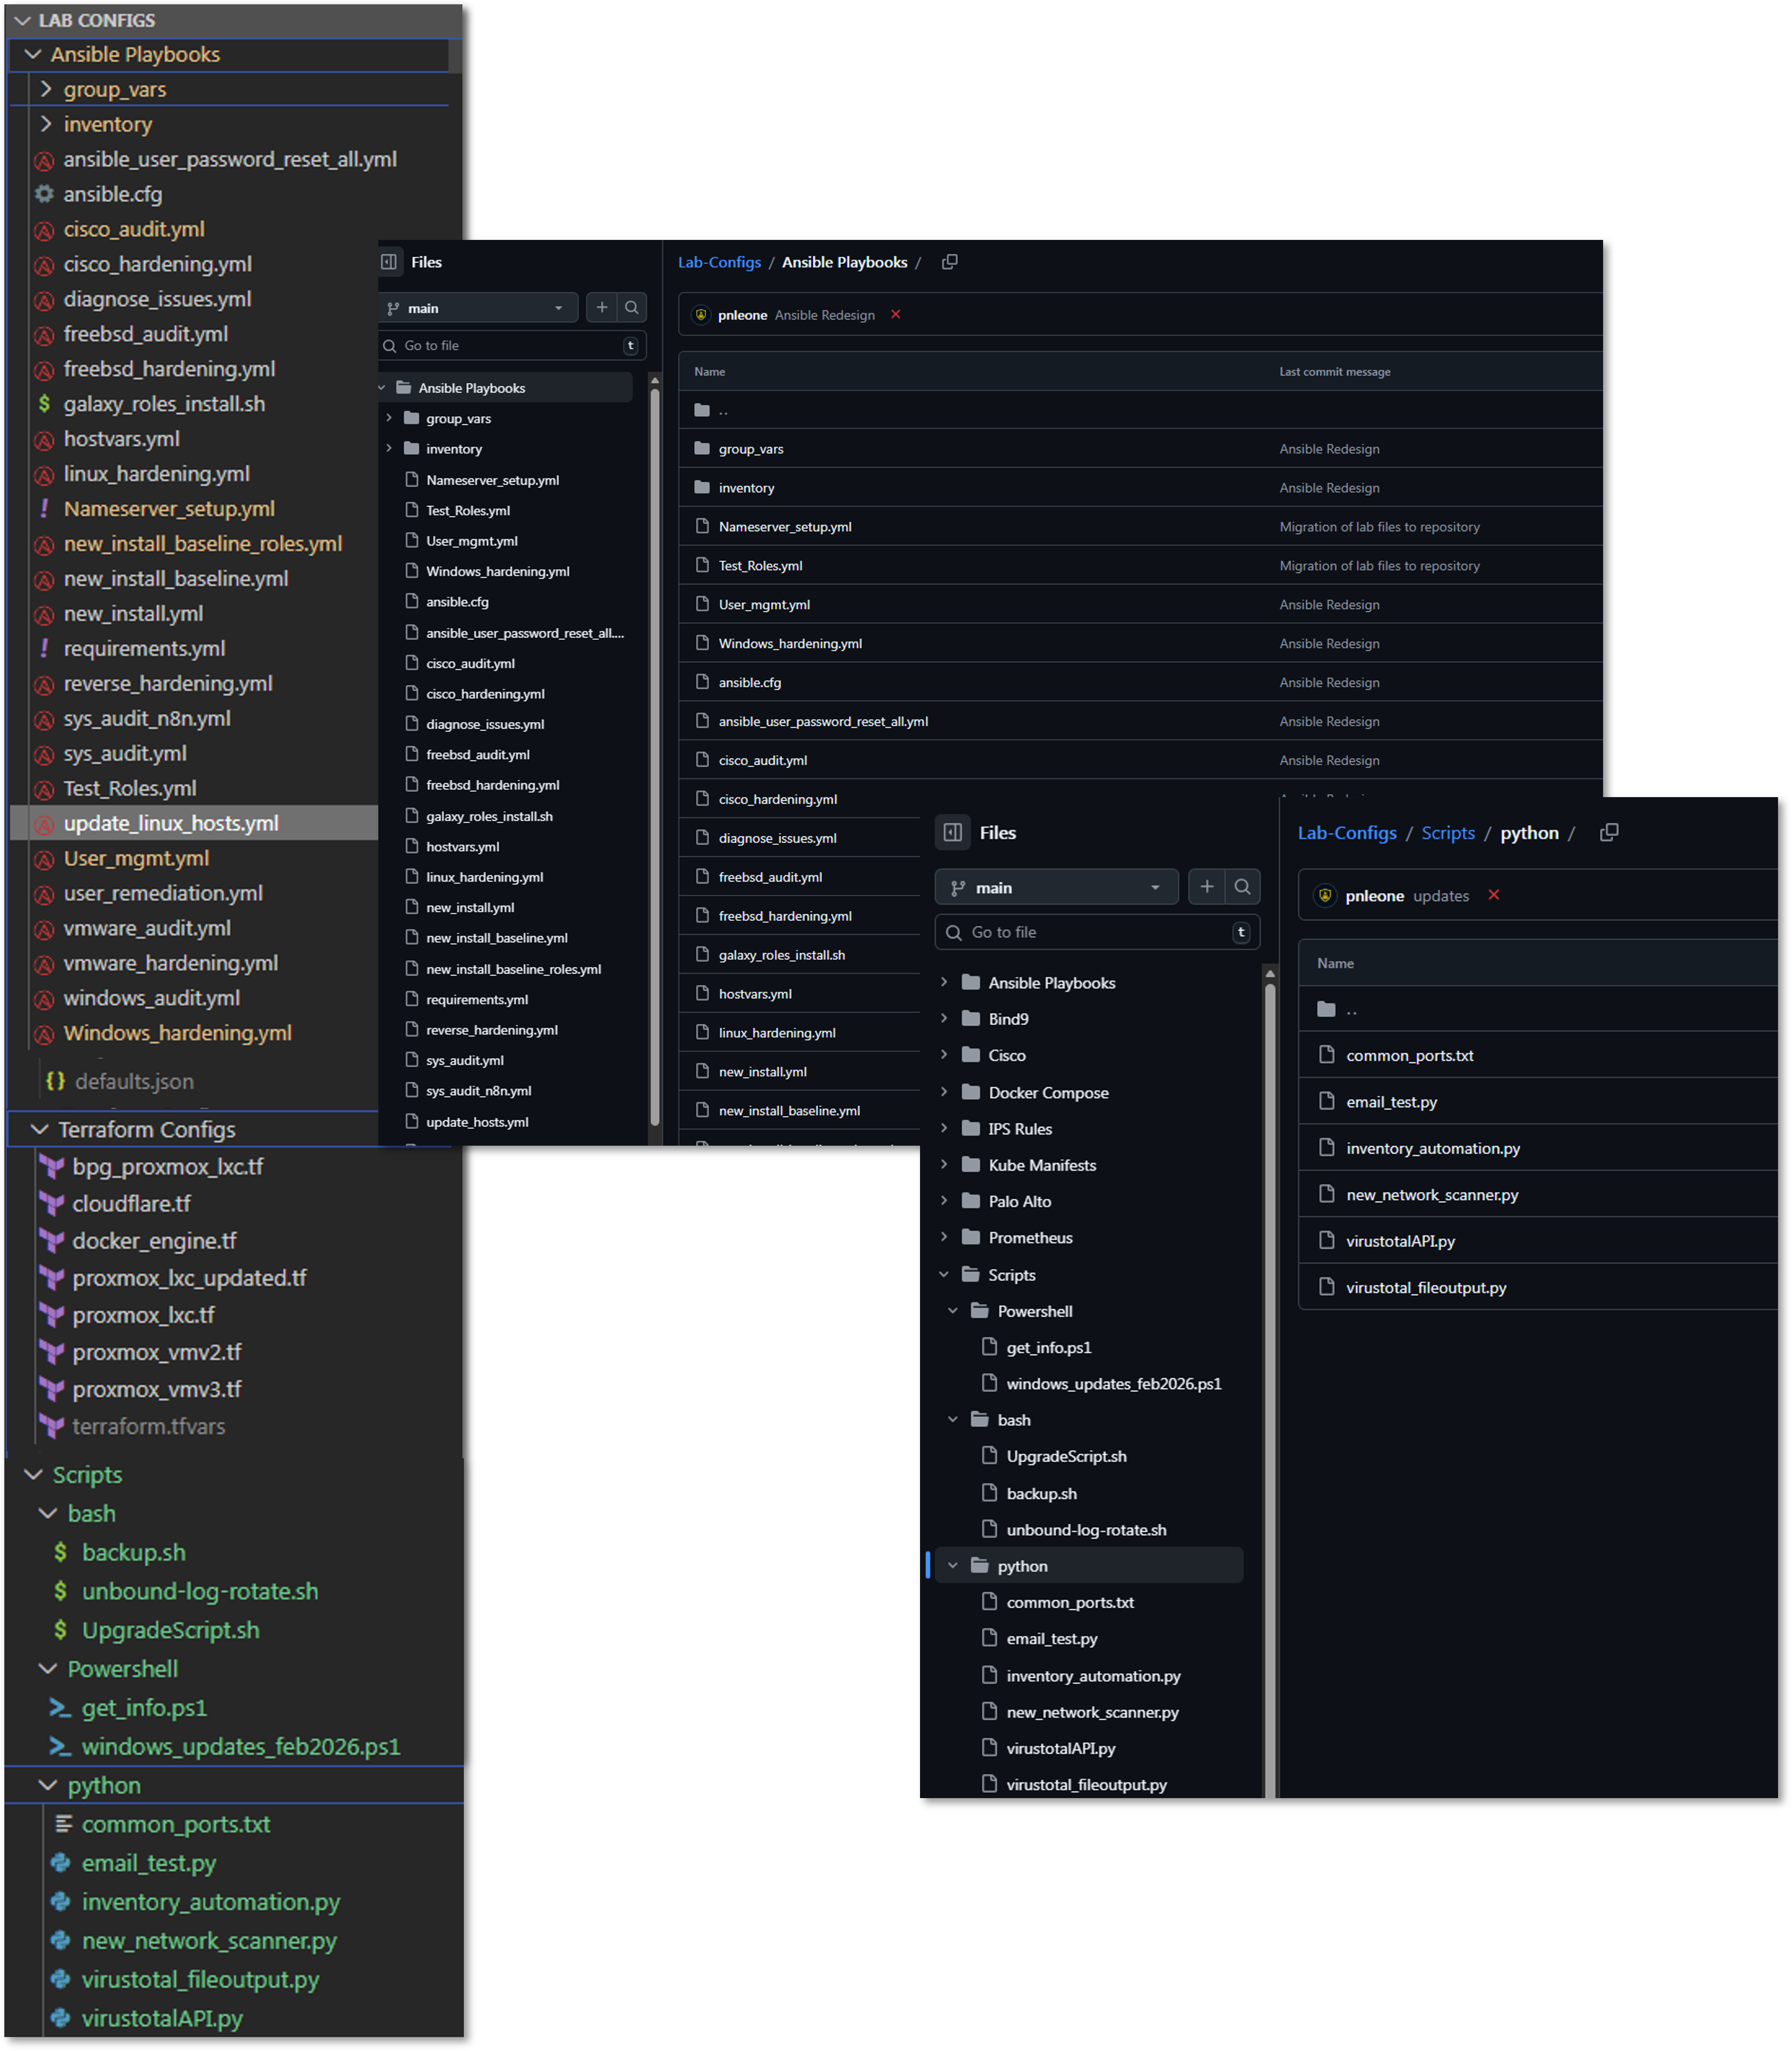Viewport: 1792px width, 2051px height.
Task: Click the gear icon beside ansible.cfg
Action: click(44, 194)
